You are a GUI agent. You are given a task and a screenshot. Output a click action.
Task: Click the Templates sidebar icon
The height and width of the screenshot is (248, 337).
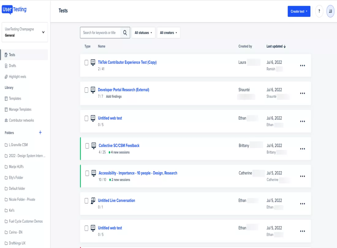coord(6,99)
